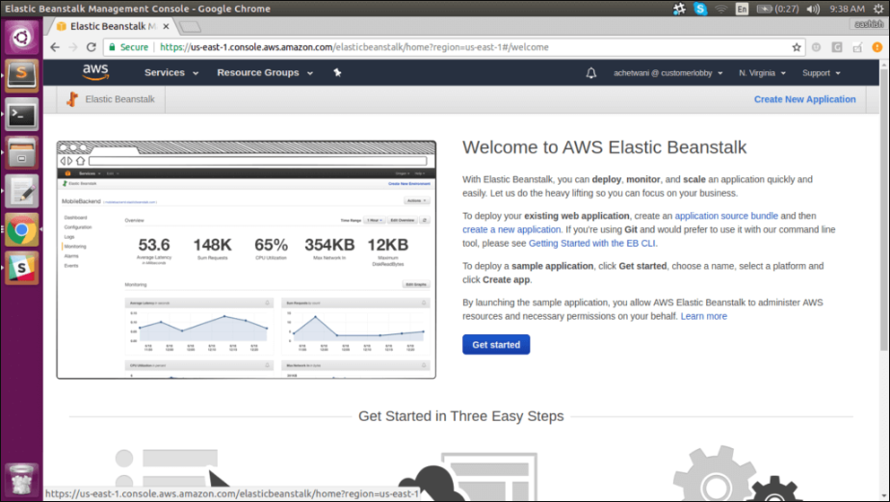Open the N. Virginia region selector
The height and width of the screenshot is (502, 890).
[762, 72]
